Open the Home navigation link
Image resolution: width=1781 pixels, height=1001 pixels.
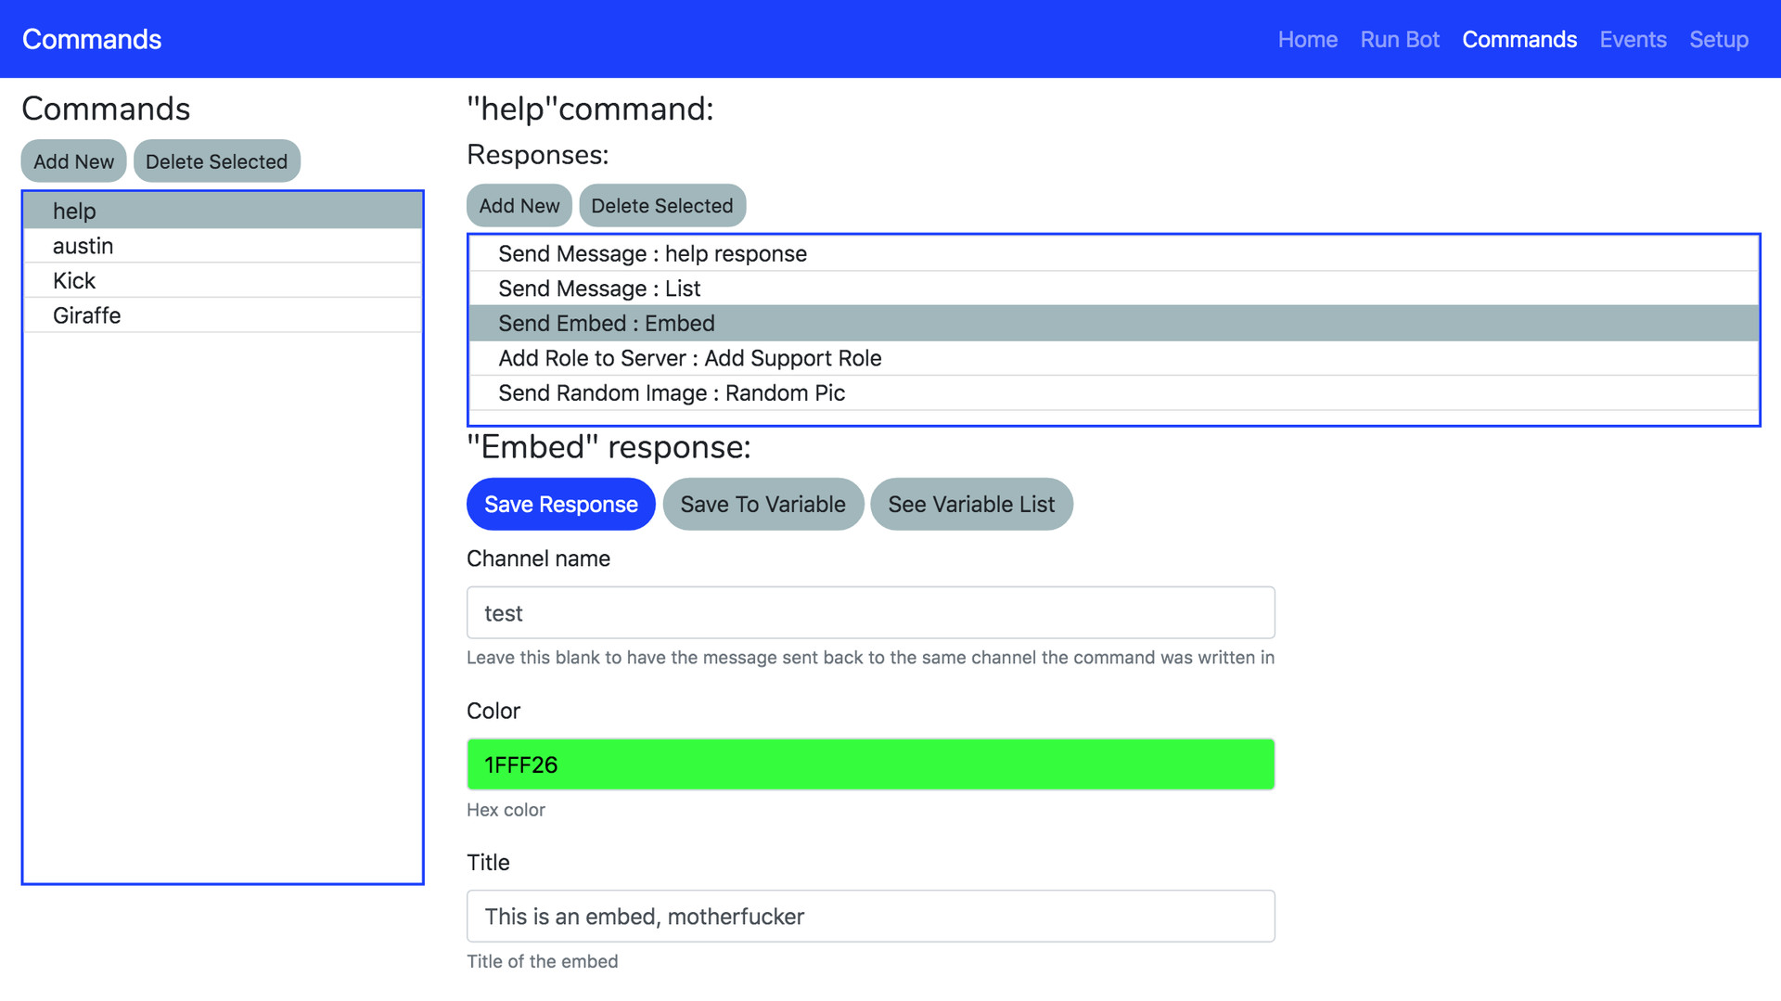(x=1307, y=40)
